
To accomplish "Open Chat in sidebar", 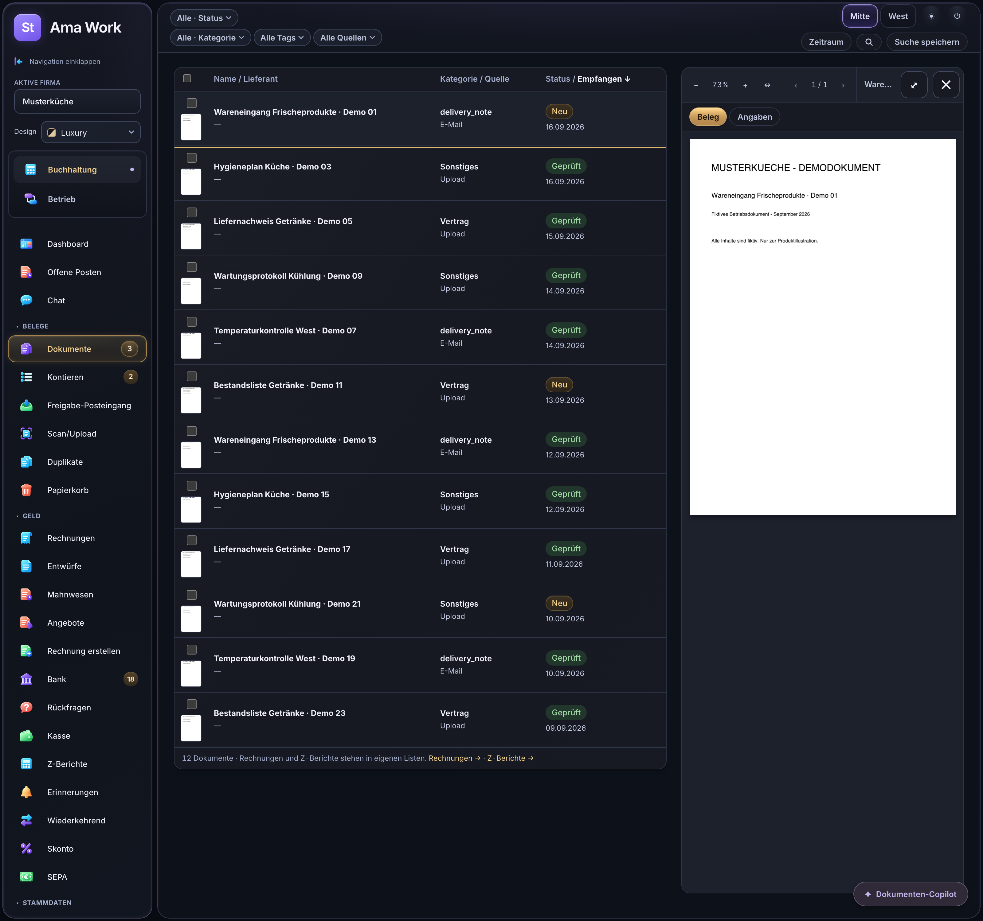I will point(77,301).
